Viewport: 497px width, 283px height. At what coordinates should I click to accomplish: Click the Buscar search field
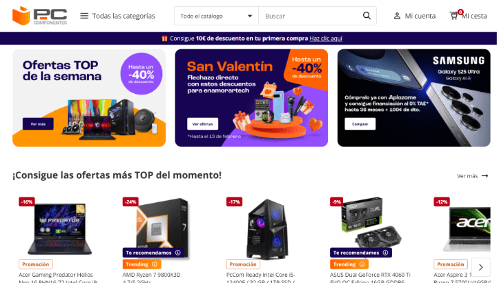pos(311,16)
